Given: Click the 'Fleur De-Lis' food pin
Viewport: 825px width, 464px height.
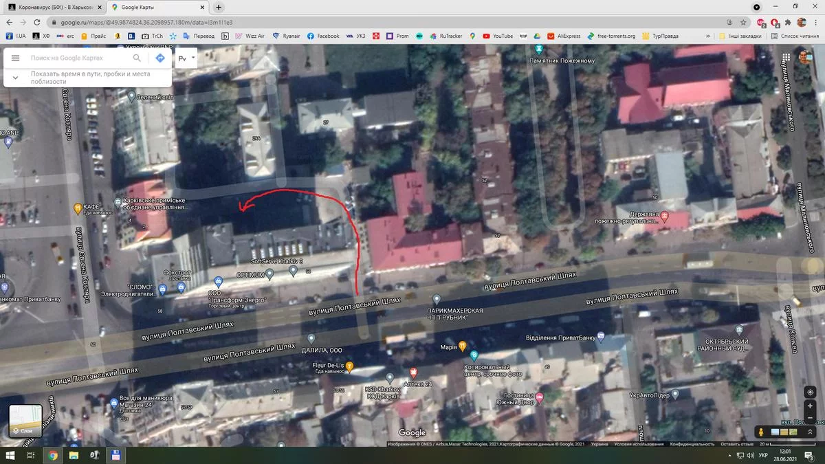Looking at the screenshot, I should point(349,366).
